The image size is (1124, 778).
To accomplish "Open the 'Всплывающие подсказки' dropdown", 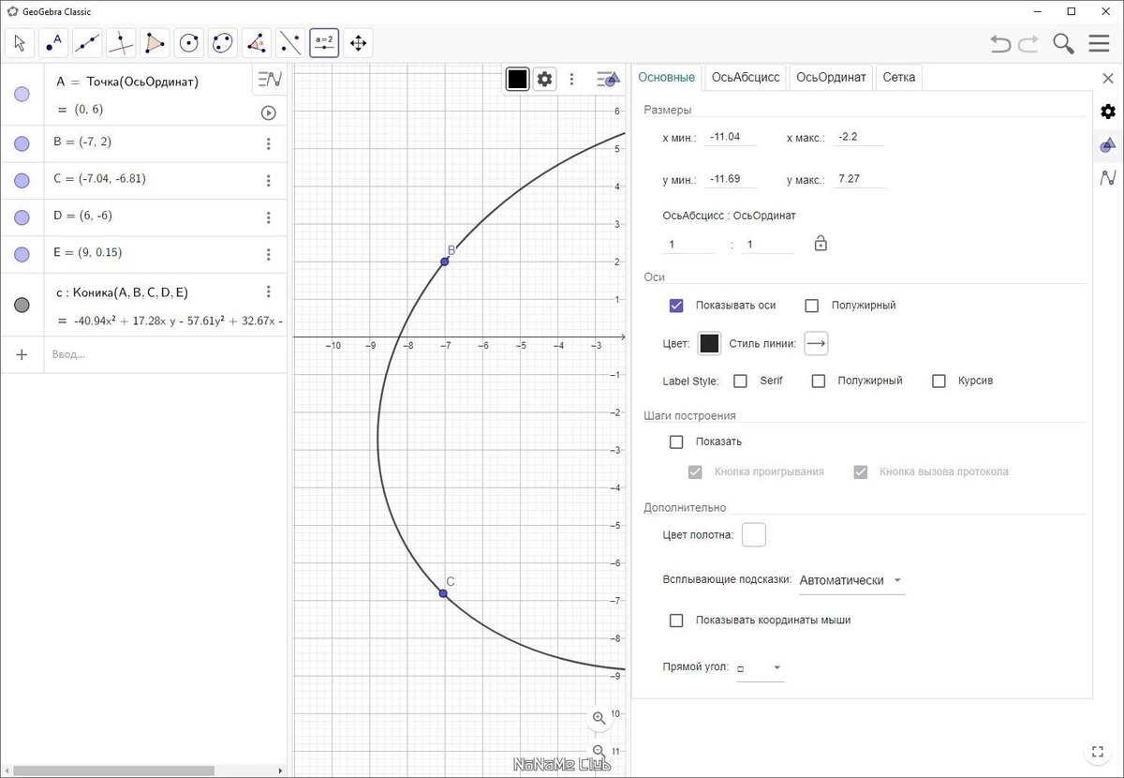I will point(851,580).
